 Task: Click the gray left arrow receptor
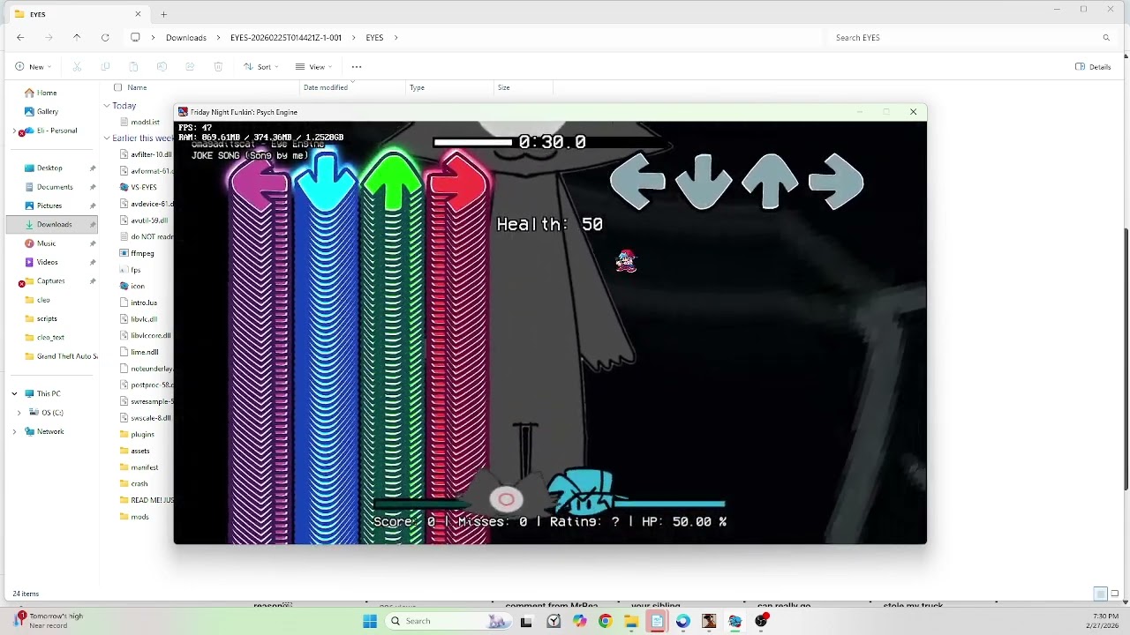pos(637,183)
